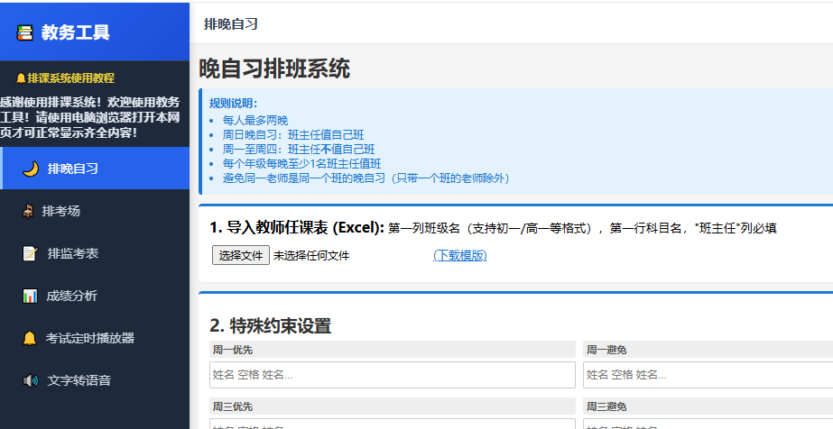This screenshot has height=429, width=833.
Task: Go to 排监考表 in the sidebar
Action: click(95, 253)
